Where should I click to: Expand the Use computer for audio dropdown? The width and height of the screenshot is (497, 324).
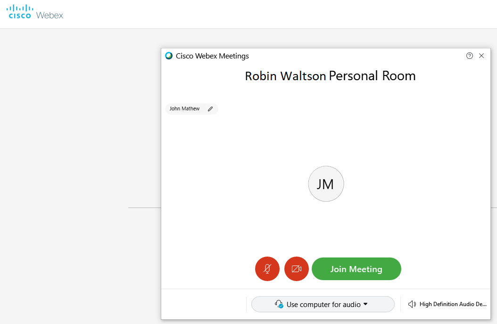(323, 304)
